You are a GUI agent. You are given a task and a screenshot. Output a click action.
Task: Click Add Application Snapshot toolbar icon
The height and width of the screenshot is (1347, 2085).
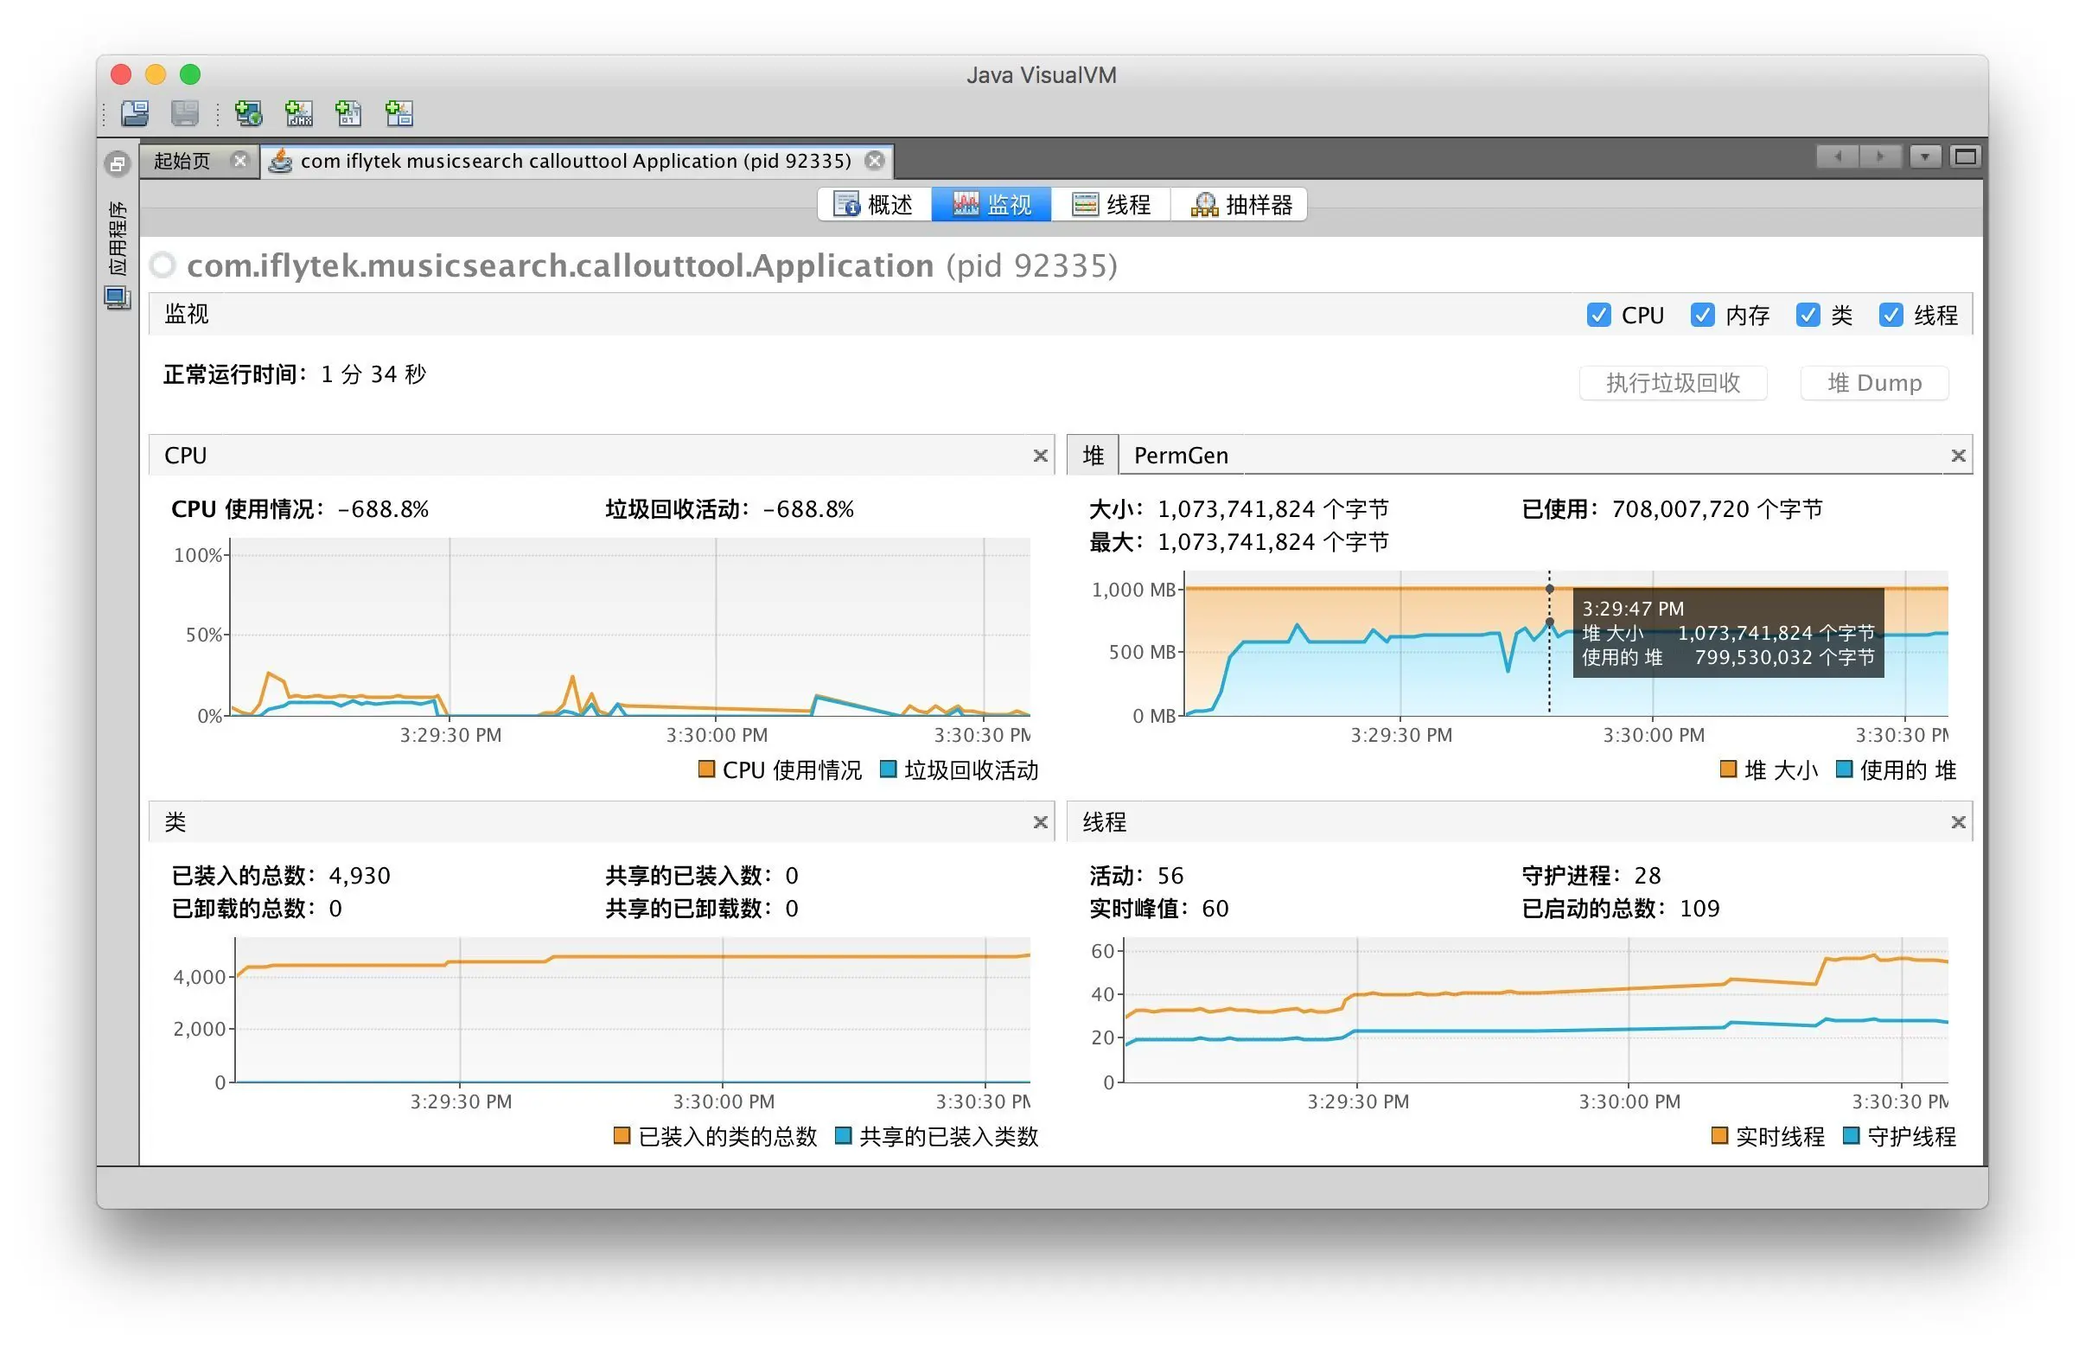[399, 113]
